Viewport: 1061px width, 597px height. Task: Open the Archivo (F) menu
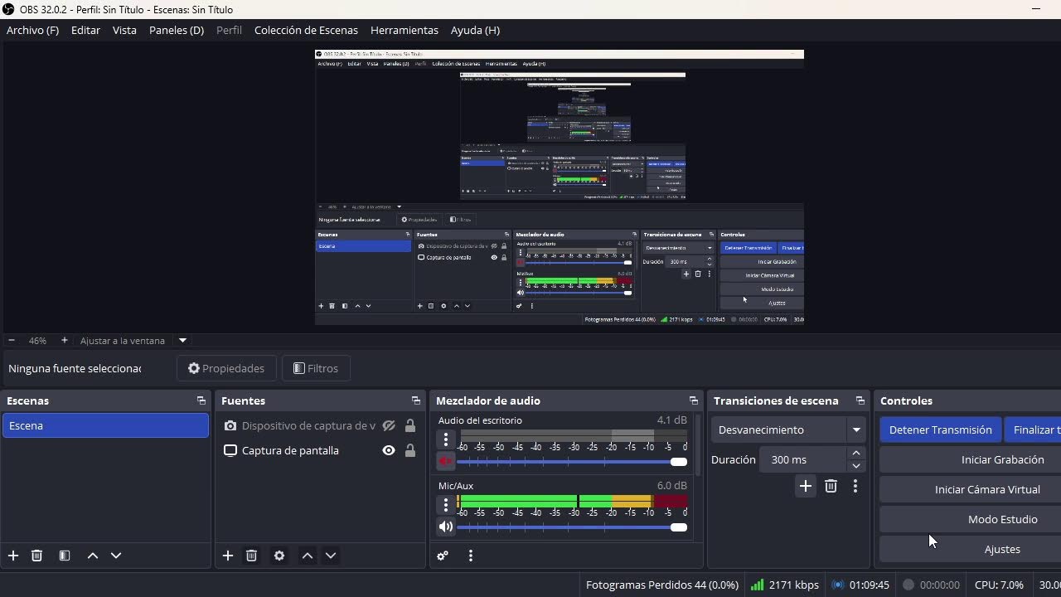pyautogui.click(x=32, y=30)
